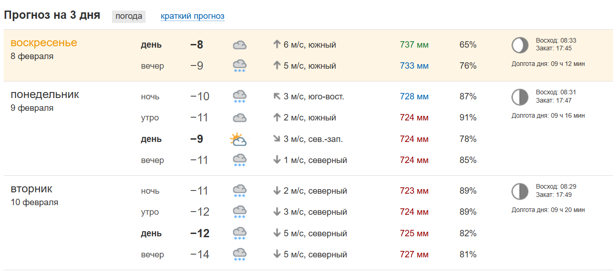Click the north-west wind arrow on Monday day

277,139
